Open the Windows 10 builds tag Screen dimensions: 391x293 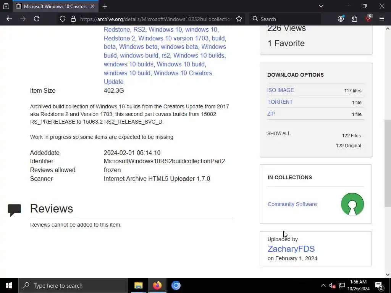coord(199,56)
